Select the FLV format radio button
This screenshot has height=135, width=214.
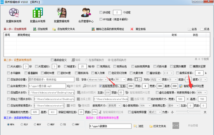coord(22,124)
